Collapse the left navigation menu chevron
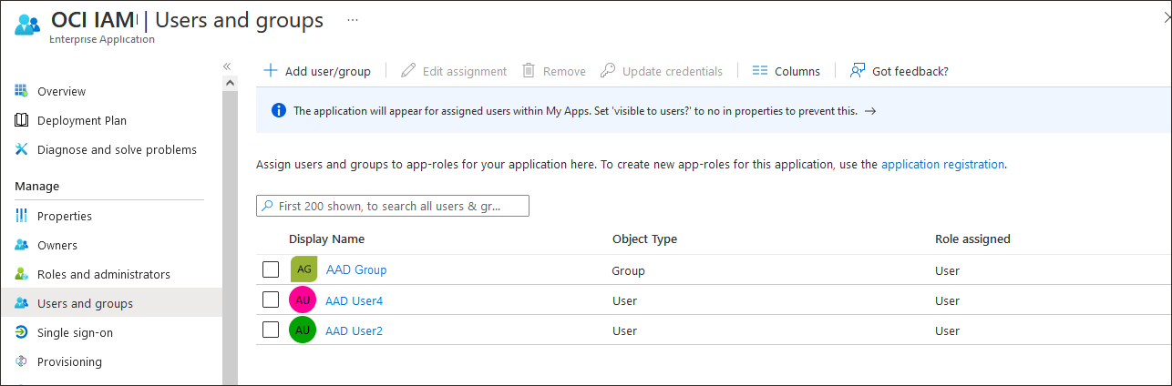 [x=227, y=66]
